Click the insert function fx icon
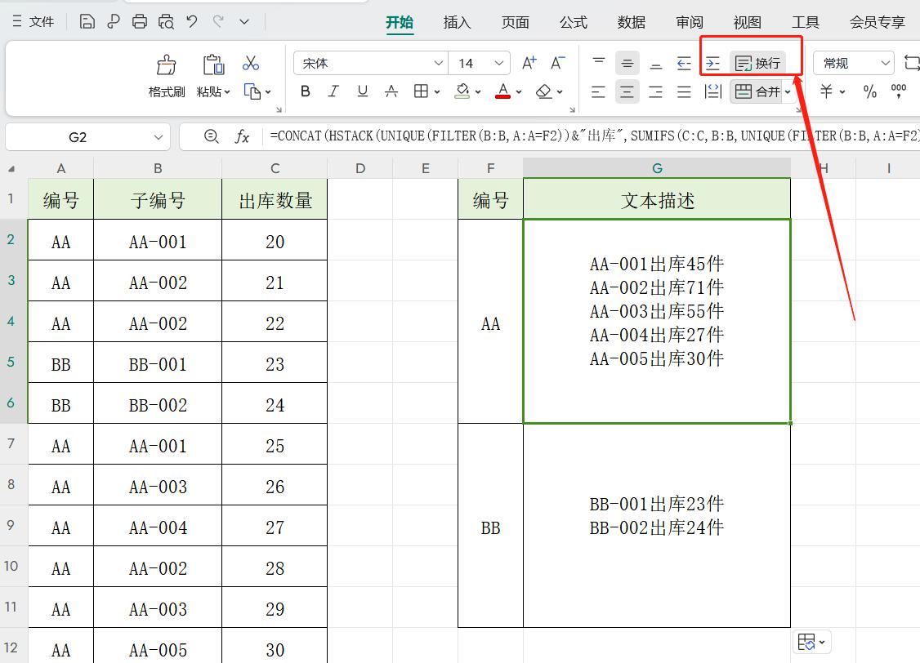 pos(242,136)
